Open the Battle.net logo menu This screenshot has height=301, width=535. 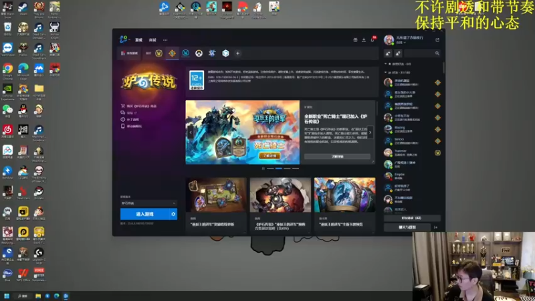[x=124, y=39]
